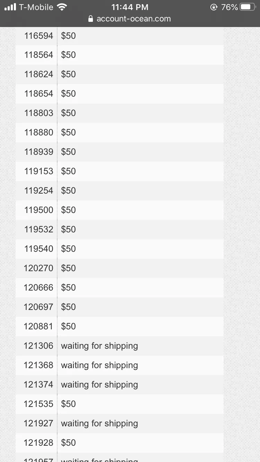The height and width of the screenshot is (462, 260).
Task: Select order number 121374
Action: click(x=38, y=385)
